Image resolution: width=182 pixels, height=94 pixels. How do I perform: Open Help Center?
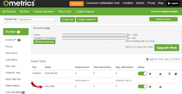[x=65, y=11]
